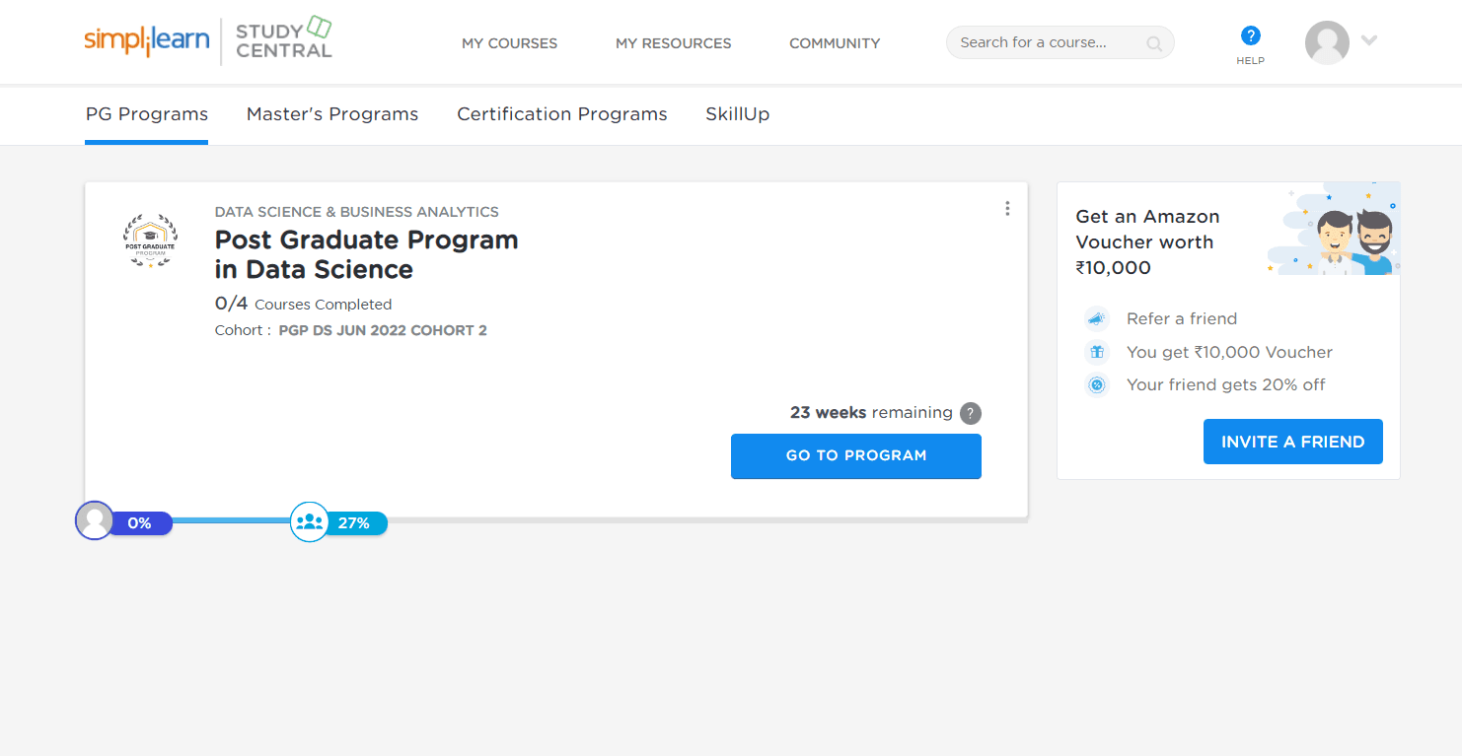The height and width of the screenshot is (756, 1462).
Task: Click the Amazon Voucher heading
Action: pyautogui.click(x=1147, y=242)
